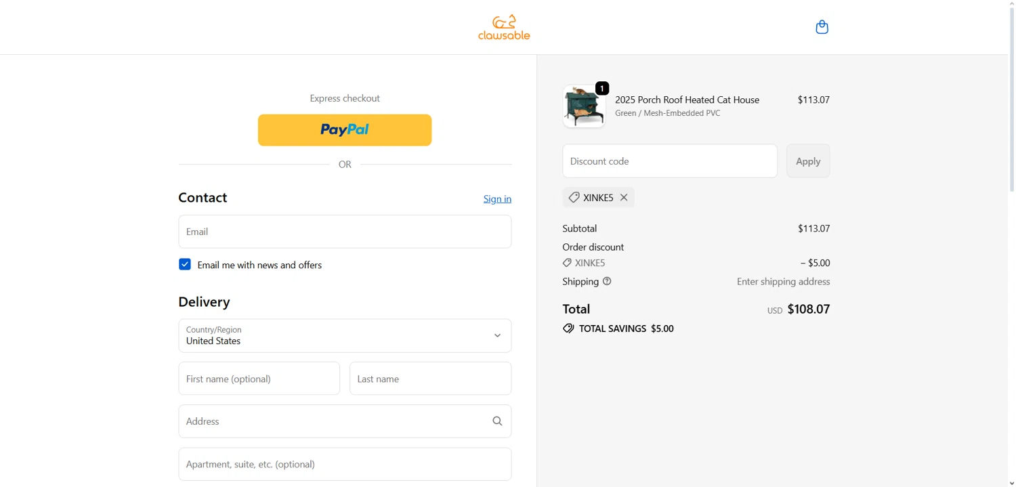Focus the First name (optional) field

point(259,379)
